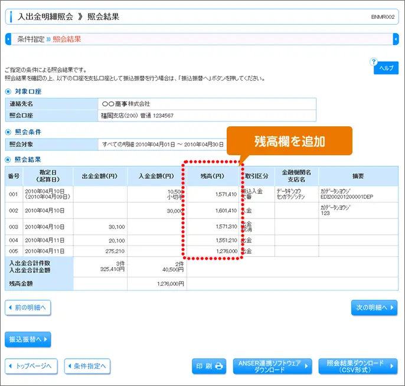405x386 pixels.
Task: Click the 対象口座 section heading
Action: coord(28,91)
